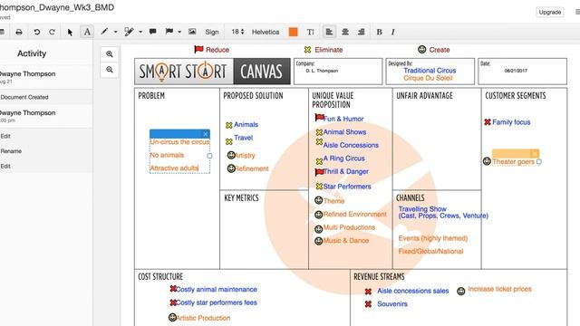Click the 'Cirque Du Soleil' text
The height and width of the screenshot is (326, 580).
pos(428,78)
